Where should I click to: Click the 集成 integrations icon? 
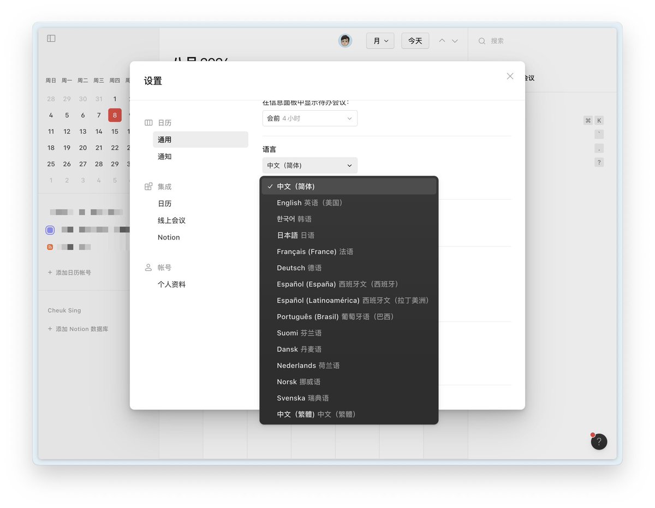point(148,187)
